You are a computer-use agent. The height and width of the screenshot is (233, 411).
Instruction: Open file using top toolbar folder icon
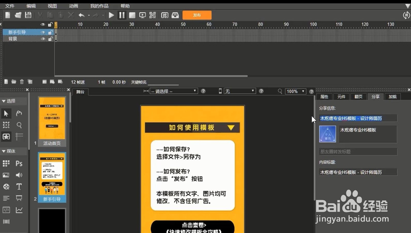point(18,15)
